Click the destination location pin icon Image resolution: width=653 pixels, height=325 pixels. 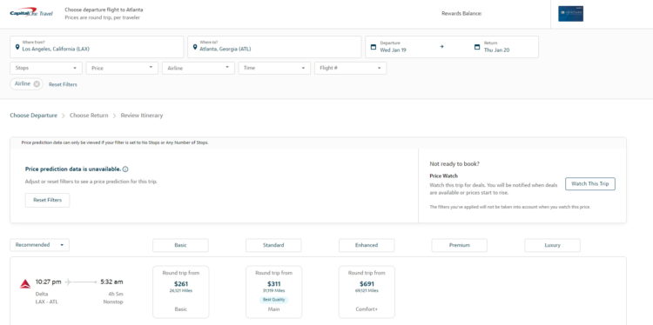[194, 47]
